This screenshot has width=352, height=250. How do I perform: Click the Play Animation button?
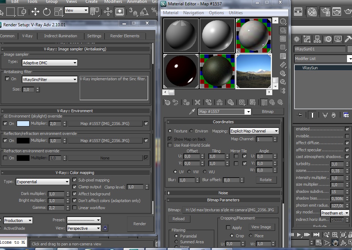click(x=299, y=234)
